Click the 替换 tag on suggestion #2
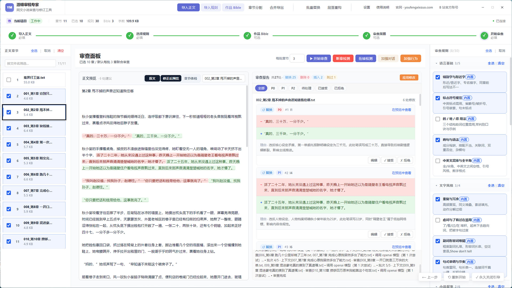Viewport: 512px width, 288px height. tap(267, 173)
